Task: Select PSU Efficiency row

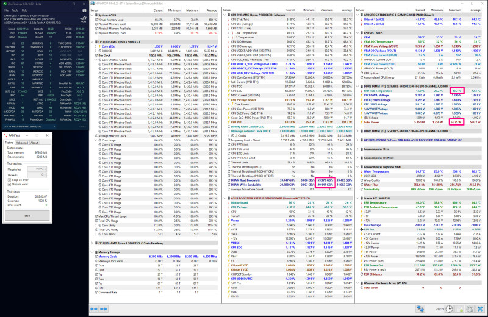Action: point(421,274)
